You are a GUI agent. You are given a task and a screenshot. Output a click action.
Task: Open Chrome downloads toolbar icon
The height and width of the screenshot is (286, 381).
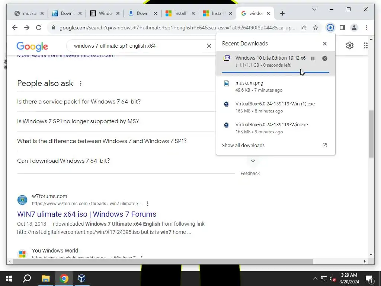point(330,28)
